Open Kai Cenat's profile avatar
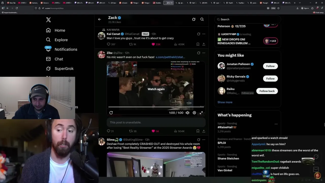The width and height of the screenshot is (325, 183). [102, 36]
